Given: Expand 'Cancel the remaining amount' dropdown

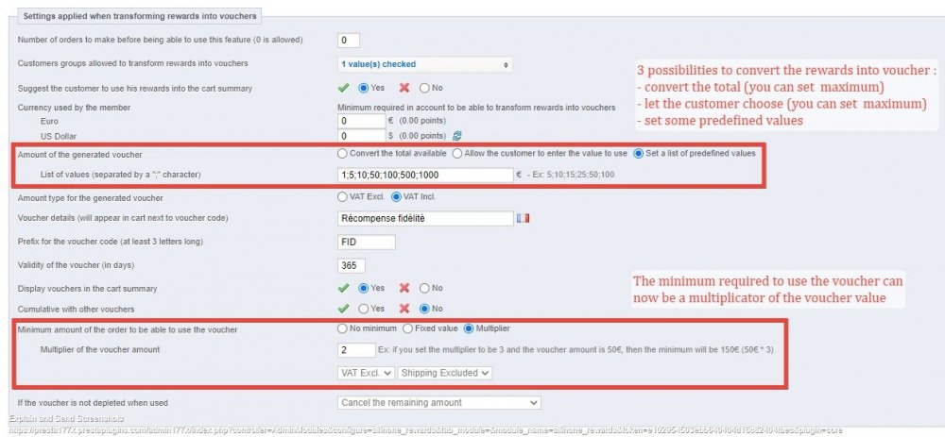Looking at the screenshot, I should tap(439, 403).
